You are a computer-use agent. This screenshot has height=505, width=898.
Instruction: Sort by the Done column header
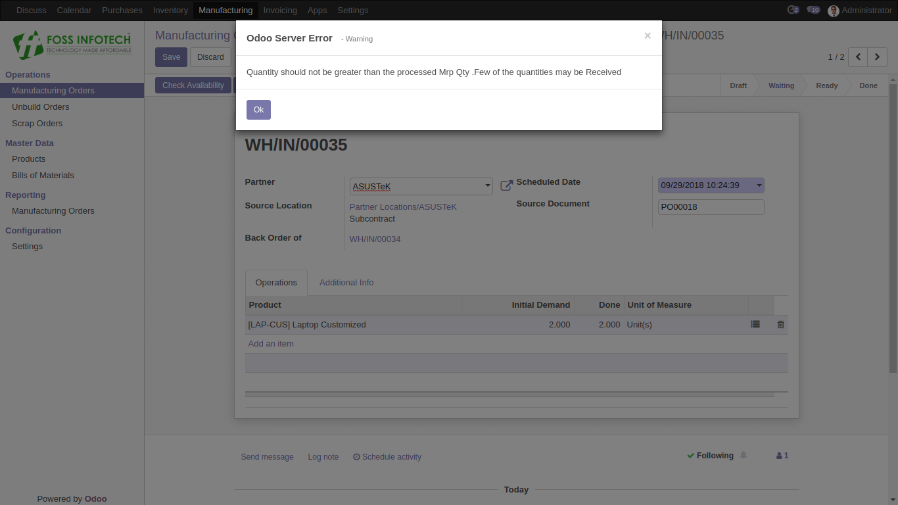599,305
